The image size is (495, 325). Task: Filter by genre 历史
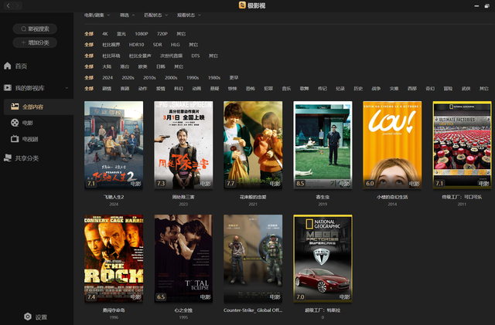[x=358, y=89]
